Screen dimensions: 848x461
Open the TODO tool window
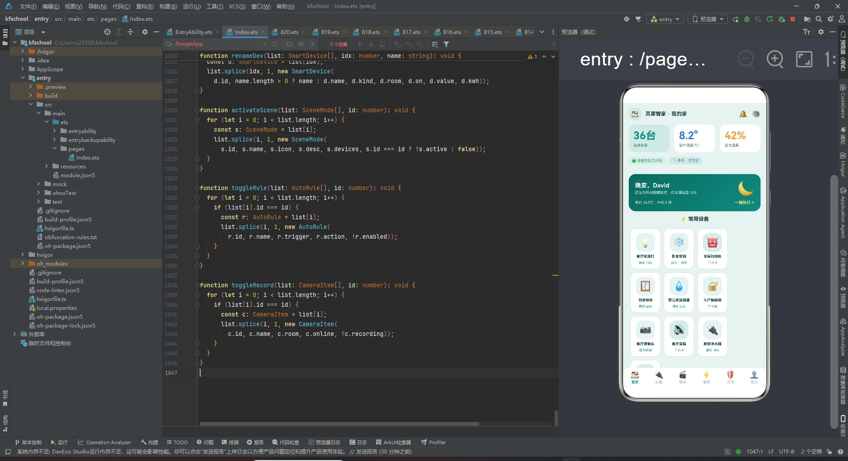[x=177, y=442]
